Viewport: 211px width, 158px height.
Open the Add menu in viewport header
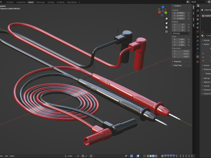[6, 156]
